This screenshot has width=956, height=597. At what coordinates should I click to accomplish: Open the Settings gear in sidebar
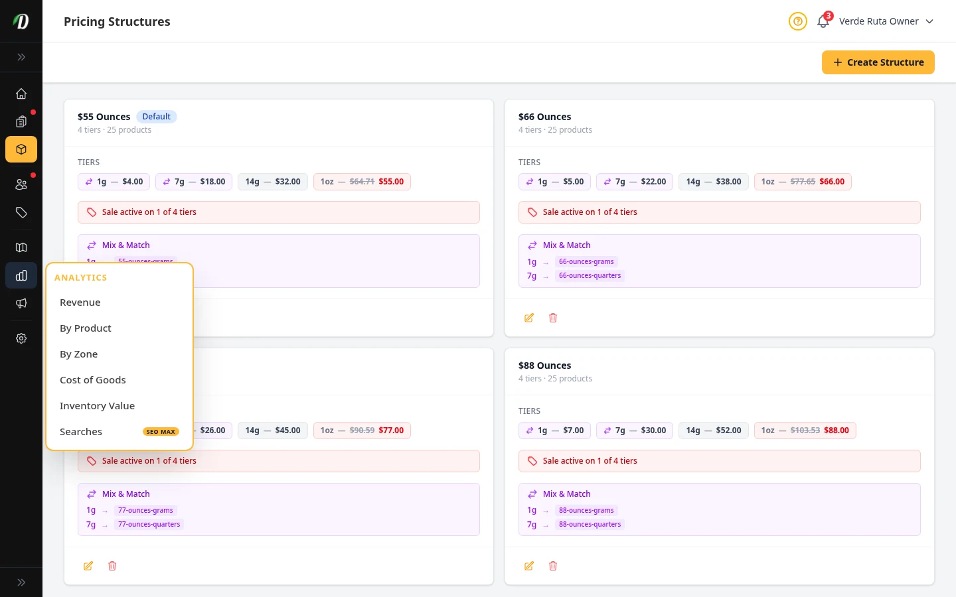(21, 338)
